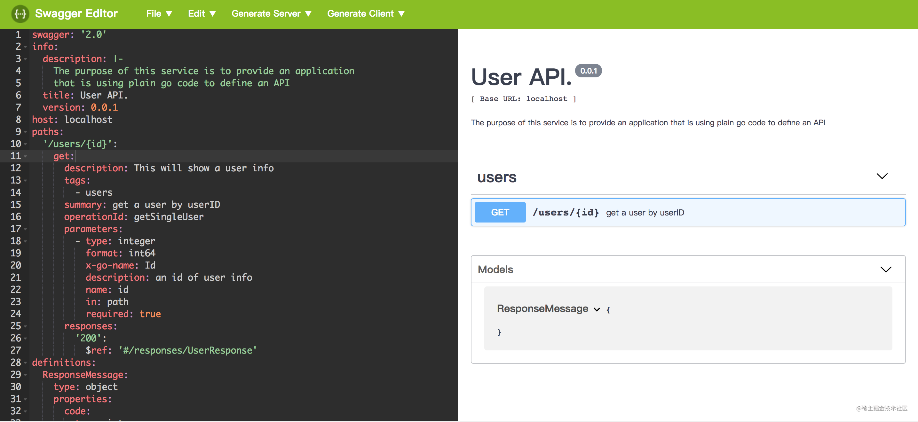This screenshot has width=918, height=422.
Task: Open the File menu
Action: tap(159, 13)
